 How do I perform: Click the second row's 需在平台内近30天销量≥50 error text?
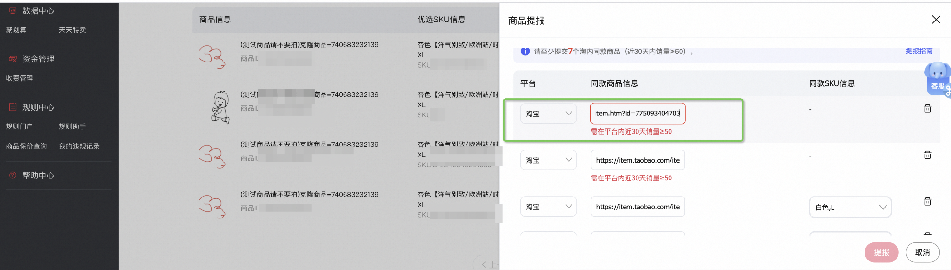[631, 178]
